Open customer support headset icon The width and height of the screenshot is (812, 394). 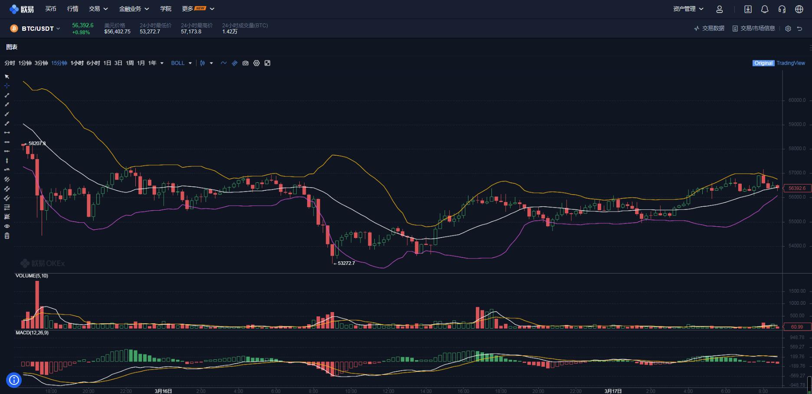[x=782, y=9]
